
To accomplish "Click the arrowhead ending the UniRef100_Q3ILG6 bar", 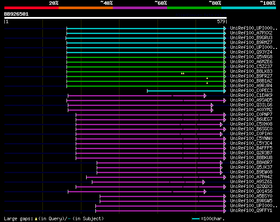I will coord(212,106).
